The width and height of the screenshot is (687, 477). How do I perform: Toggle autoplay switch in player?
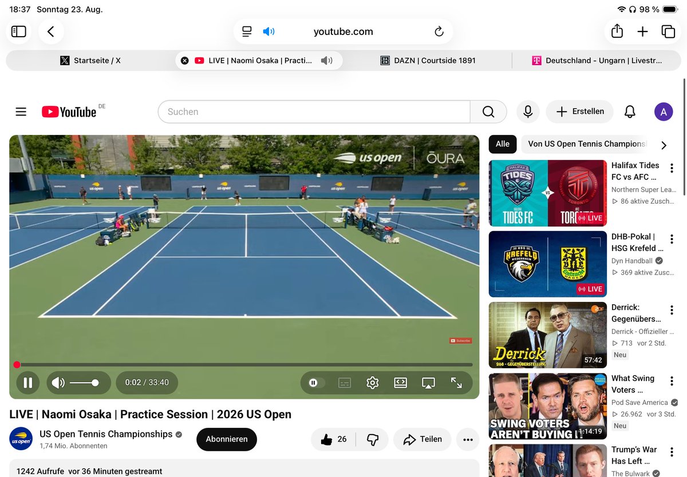(x=316, y=383)
